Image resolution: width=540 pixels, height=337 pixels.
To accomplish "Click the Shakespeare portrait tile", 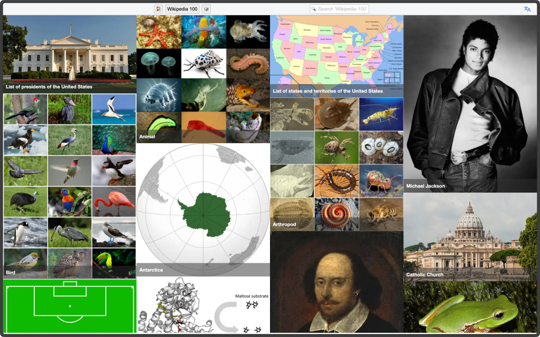I will (336, 282).
